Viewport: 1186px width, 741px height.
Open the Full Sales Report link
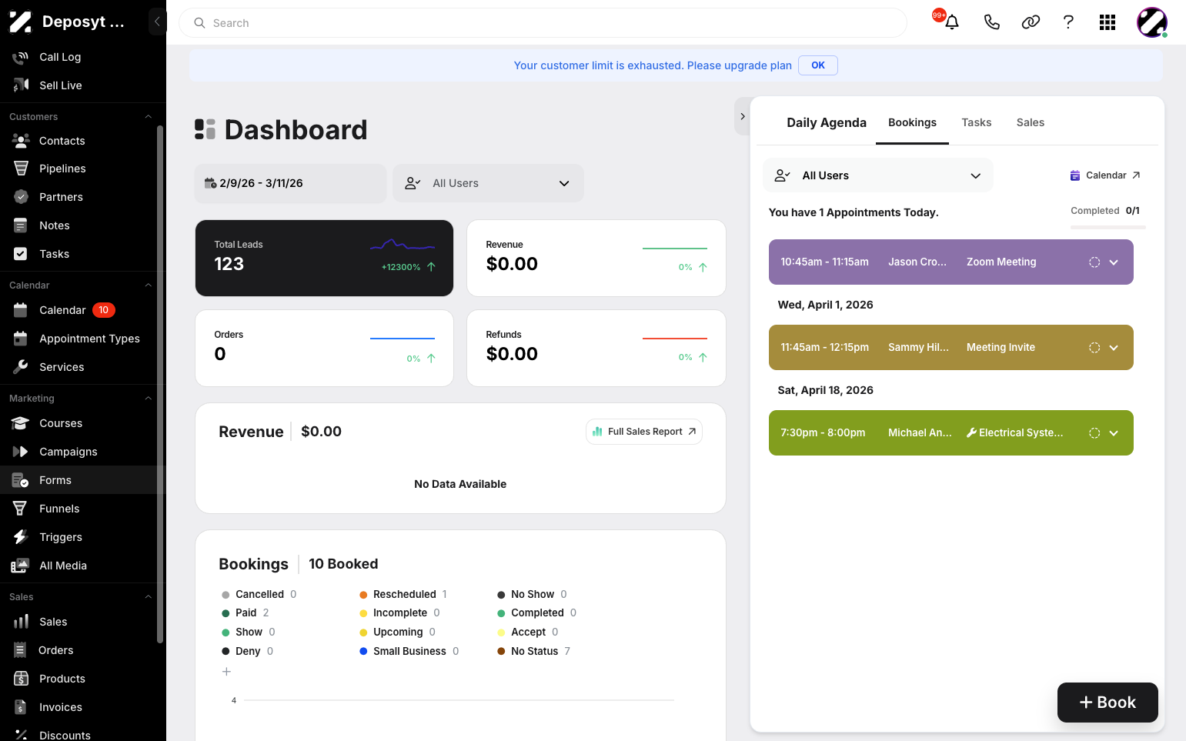pyautogui.click(x=644, y=432)
